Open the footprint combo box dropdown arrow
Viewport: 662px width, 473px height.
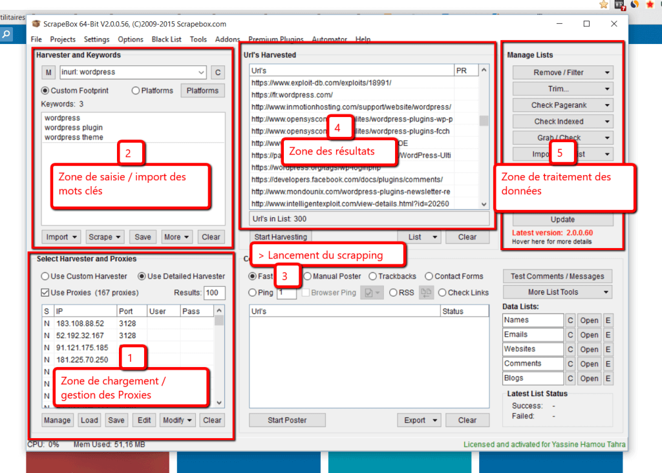tap(201, 72)
